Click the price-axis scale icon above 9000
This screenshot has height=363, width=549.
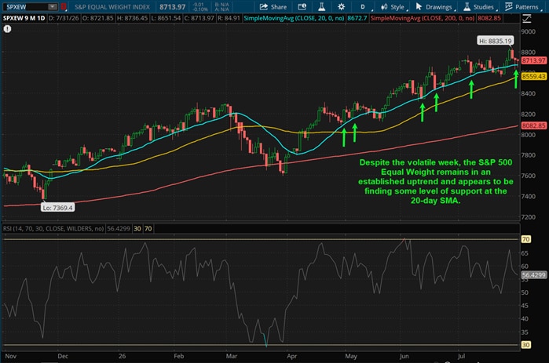pos(526,19)
